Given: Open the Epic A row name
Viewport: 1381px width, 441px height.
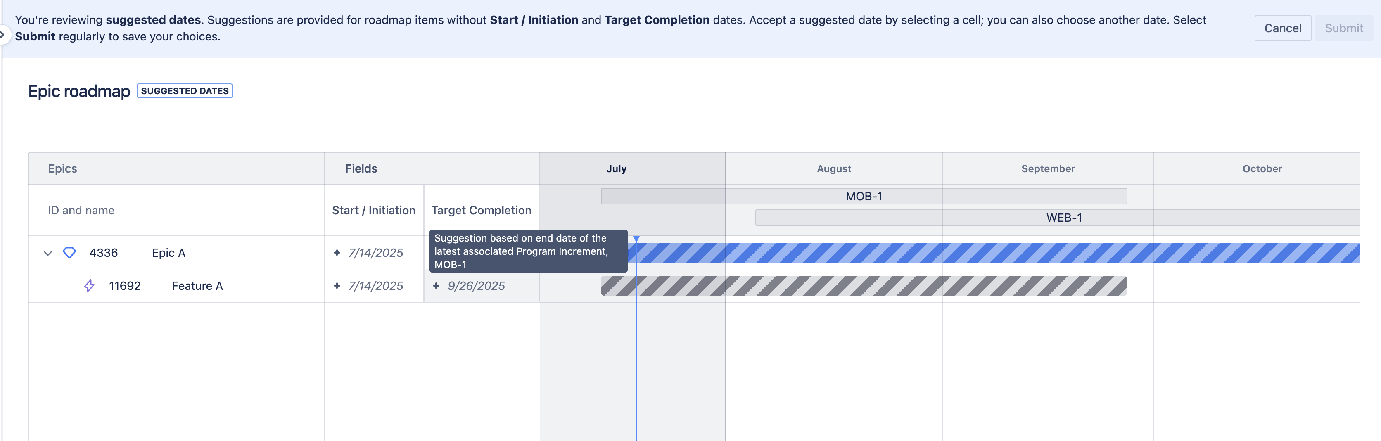Looking at the screenshot, I should (x=168, y=252).
